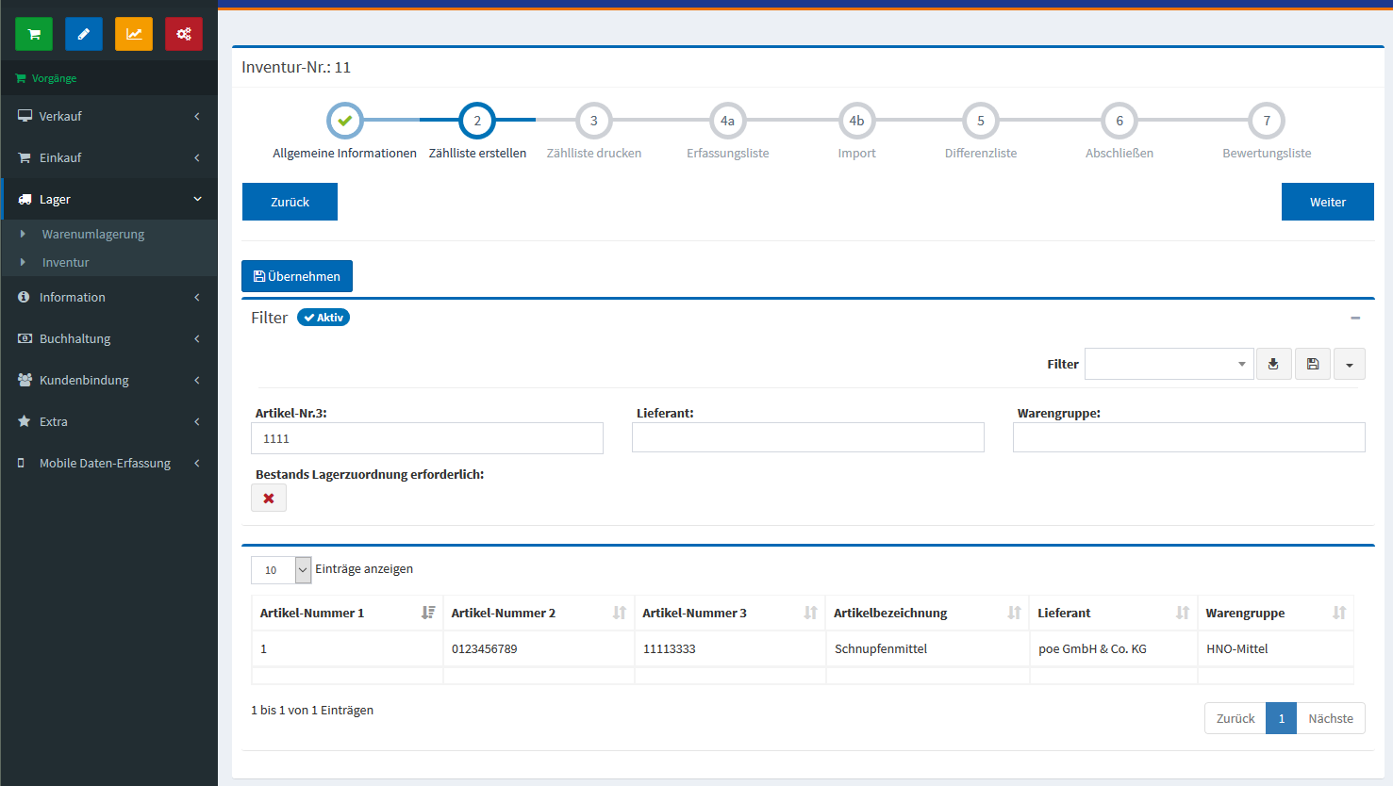Expand the Verkauf sidebar menu

pyautogui.click(x=108, y=116)
